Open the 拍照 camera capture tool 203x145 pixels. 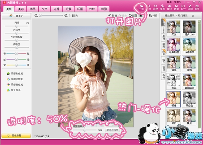click(197, 7)
